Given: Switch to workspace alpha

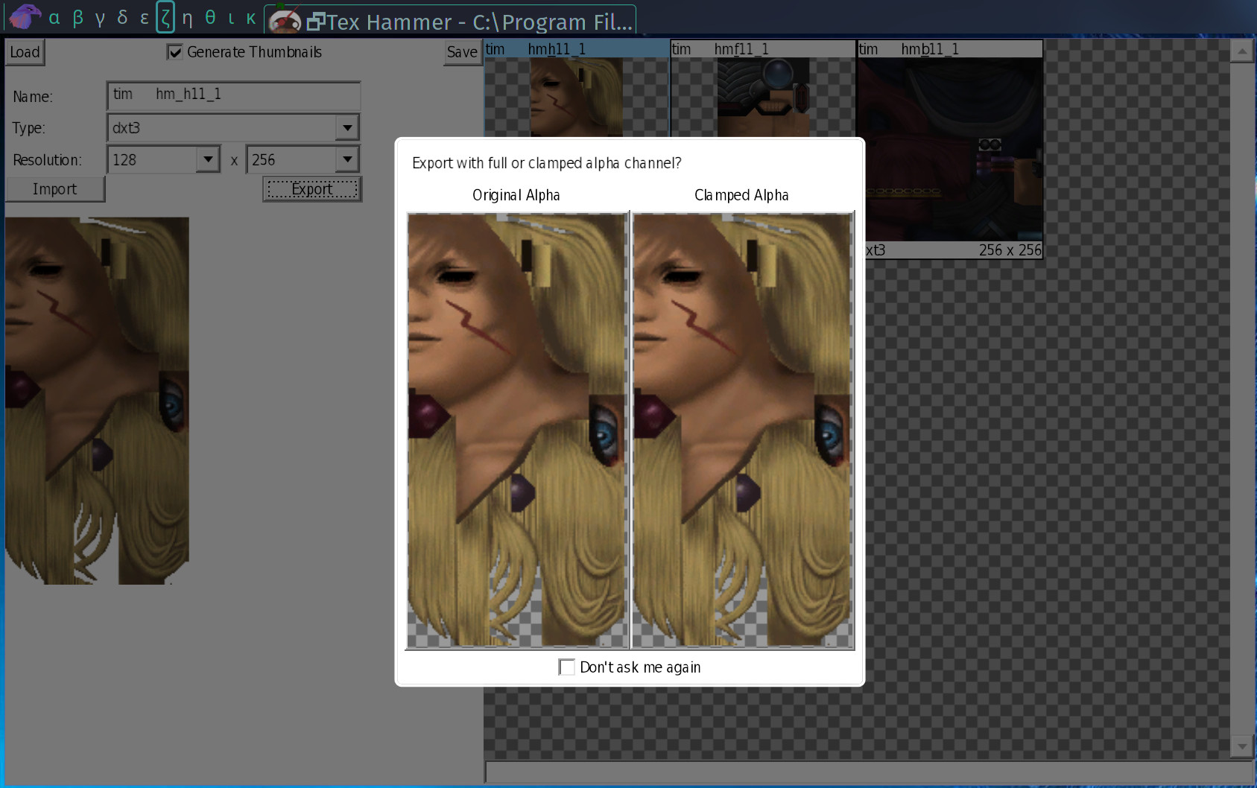Looking at the screenshot, I should 54,18.
